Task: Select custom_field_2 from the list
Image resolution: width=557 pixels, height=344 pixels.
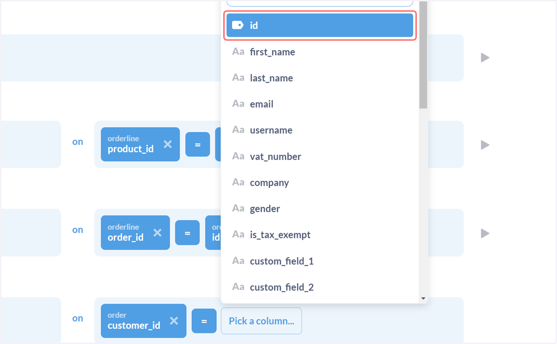Action: 319,287
